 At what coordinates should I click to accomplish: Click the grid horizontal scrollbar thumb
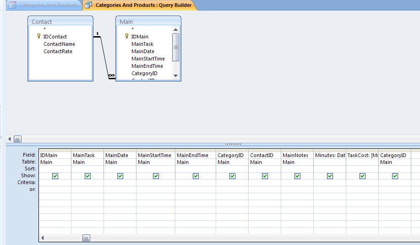pos(86,238)
